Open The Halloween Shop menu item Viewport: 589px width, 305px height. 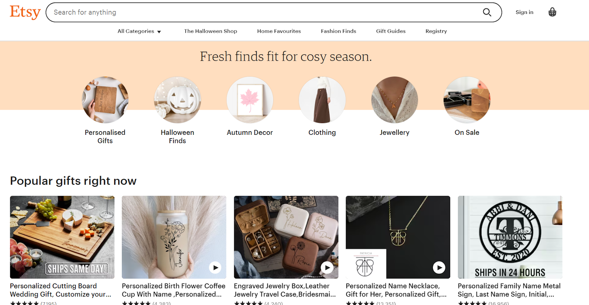coord(211,31)
